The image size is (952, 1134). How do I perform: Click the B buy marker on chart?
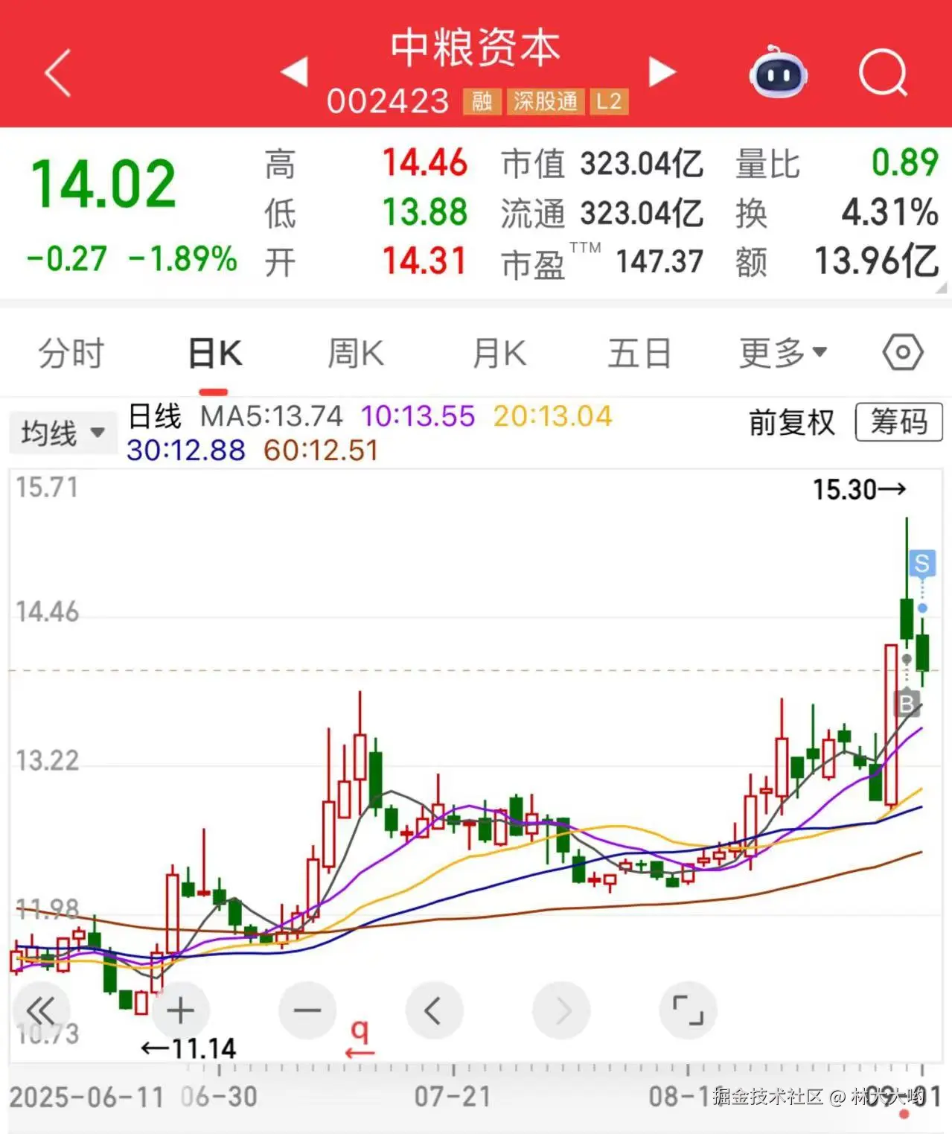(906, 704)
